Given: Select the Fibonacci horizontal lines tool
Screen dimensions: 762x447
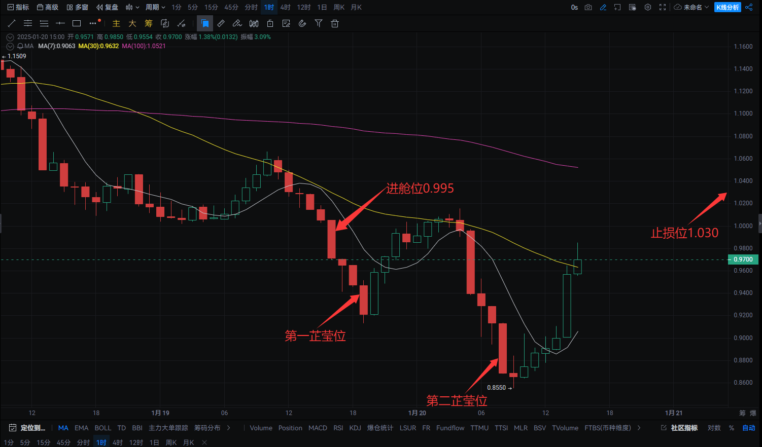Looking at the screenshot, I should 44,23.
